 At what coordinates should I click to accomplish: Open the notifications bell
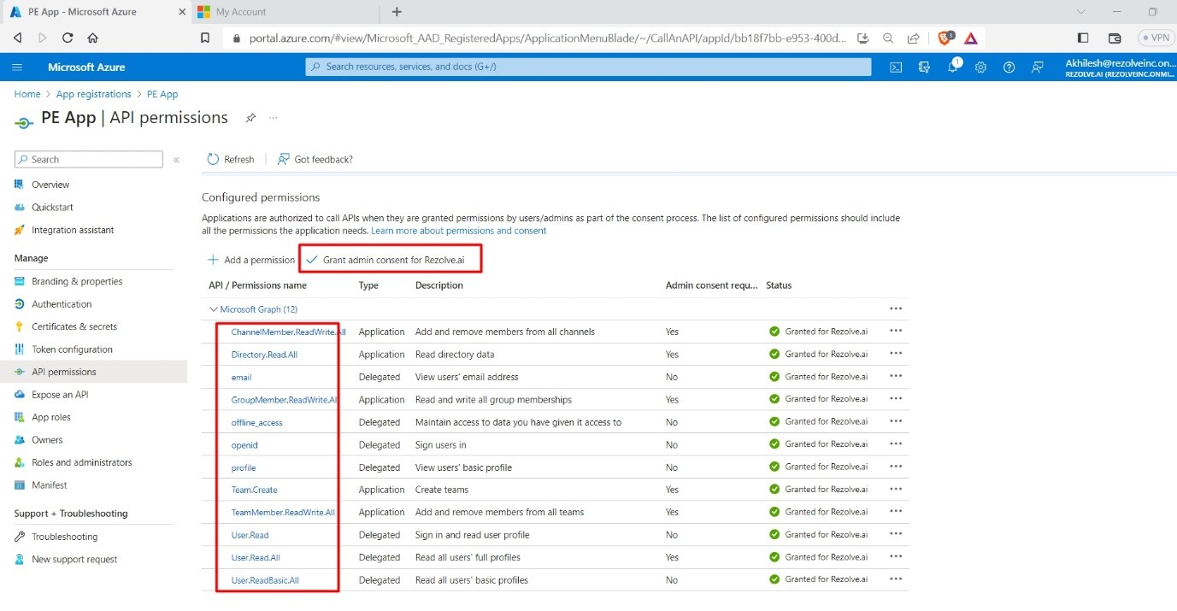(952, 67)
